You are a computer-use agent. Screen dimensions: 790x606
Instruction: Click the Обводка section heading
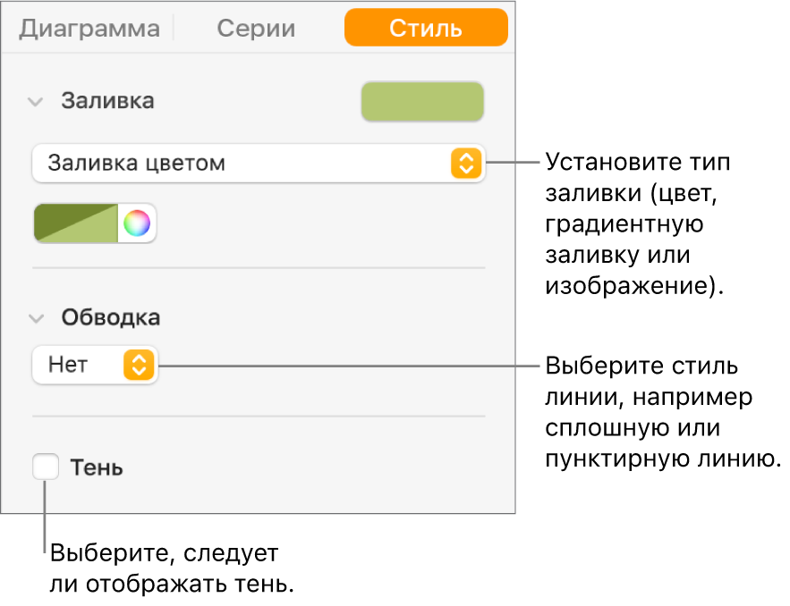point(111,317)
